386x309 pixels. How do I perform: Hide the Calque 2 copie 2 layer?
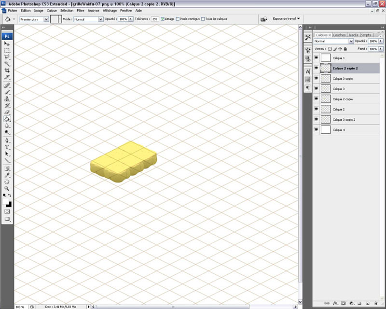click(x=317, y=68)
